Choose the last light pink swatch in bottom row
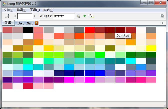The width and height of the screenshot is (168, 109). [49, 86]
